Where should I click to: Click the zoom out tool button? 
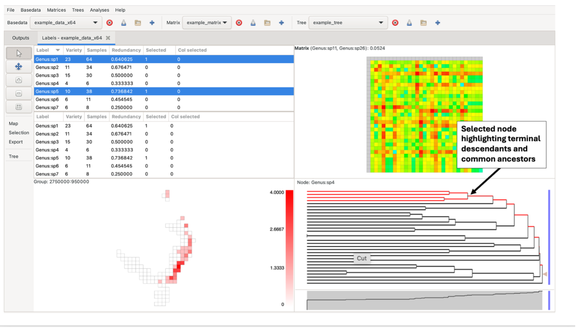pos(19,93)
